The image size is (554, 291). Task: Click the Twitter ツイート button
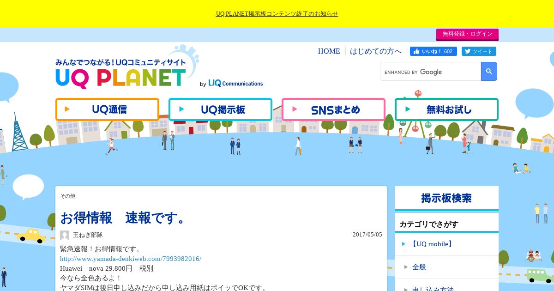point(478,51)
